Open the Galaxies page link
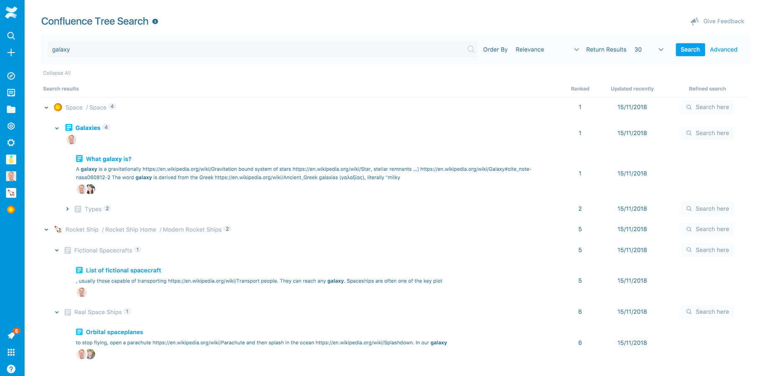 [x=88, y=128]
